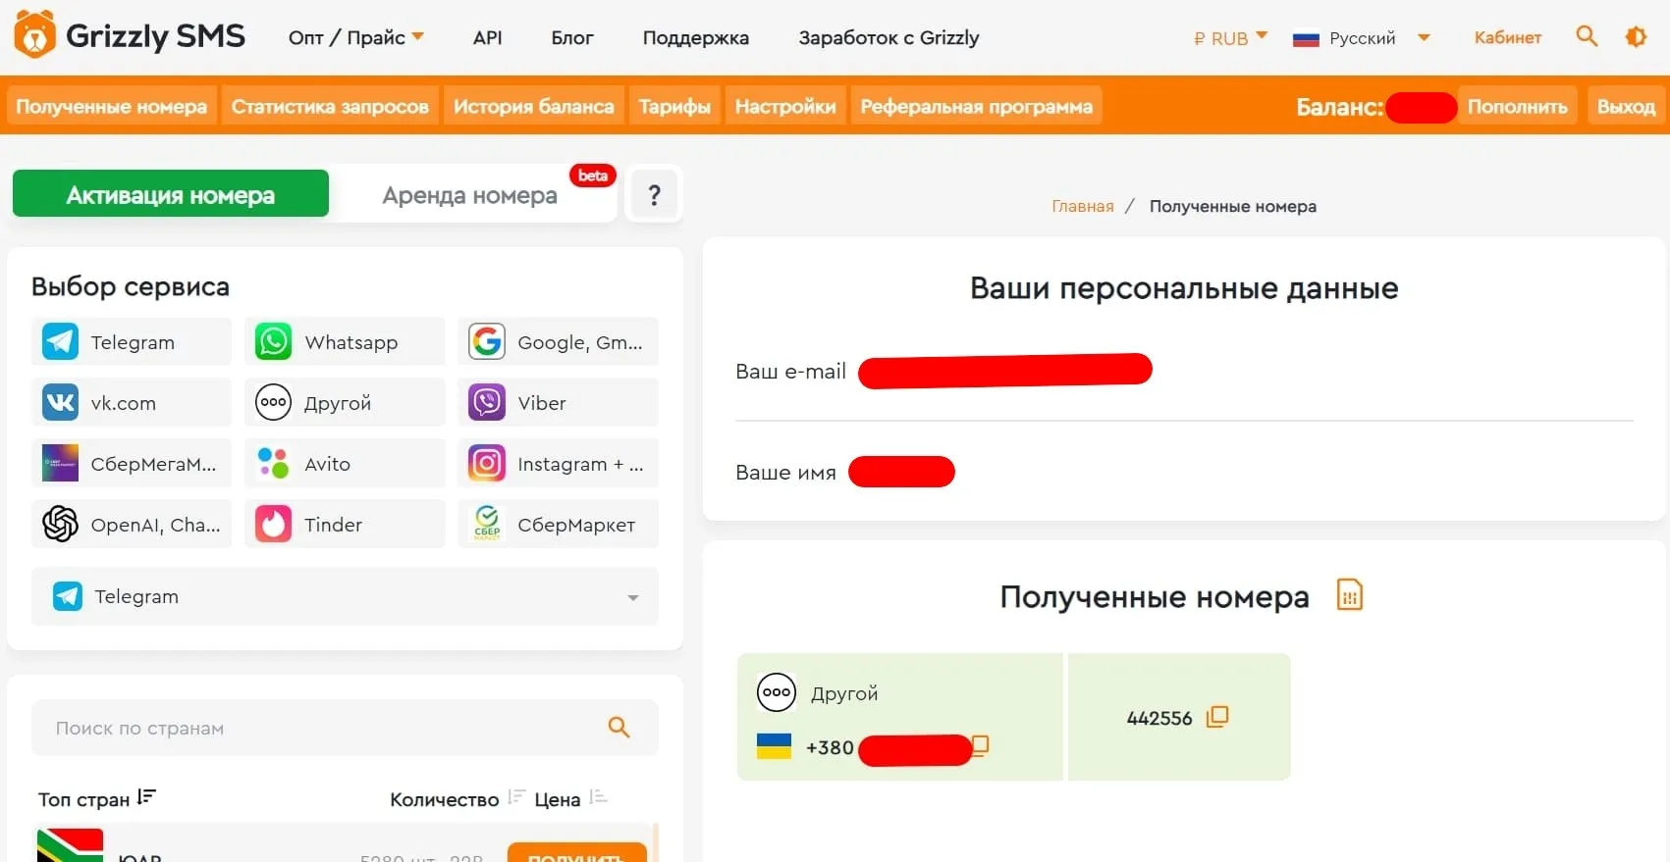Copy the received code 442556

pyautogui.click(x=1217, y=717)
